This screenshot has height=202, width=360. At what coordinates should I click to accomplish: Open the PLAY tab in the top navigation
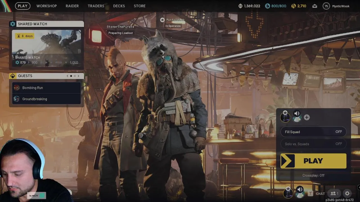pos(23,6)
